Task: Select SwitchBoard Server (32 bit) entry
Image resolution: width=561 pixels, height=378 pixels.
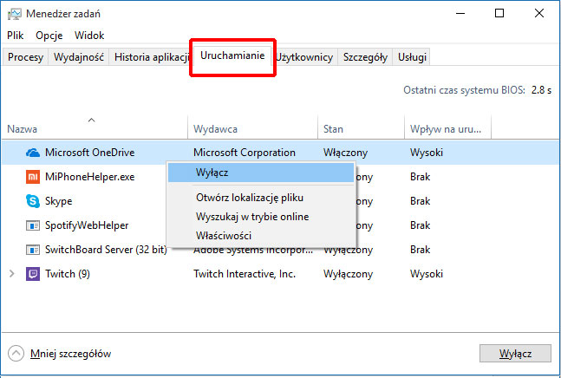Action: [x=106, y=250]
